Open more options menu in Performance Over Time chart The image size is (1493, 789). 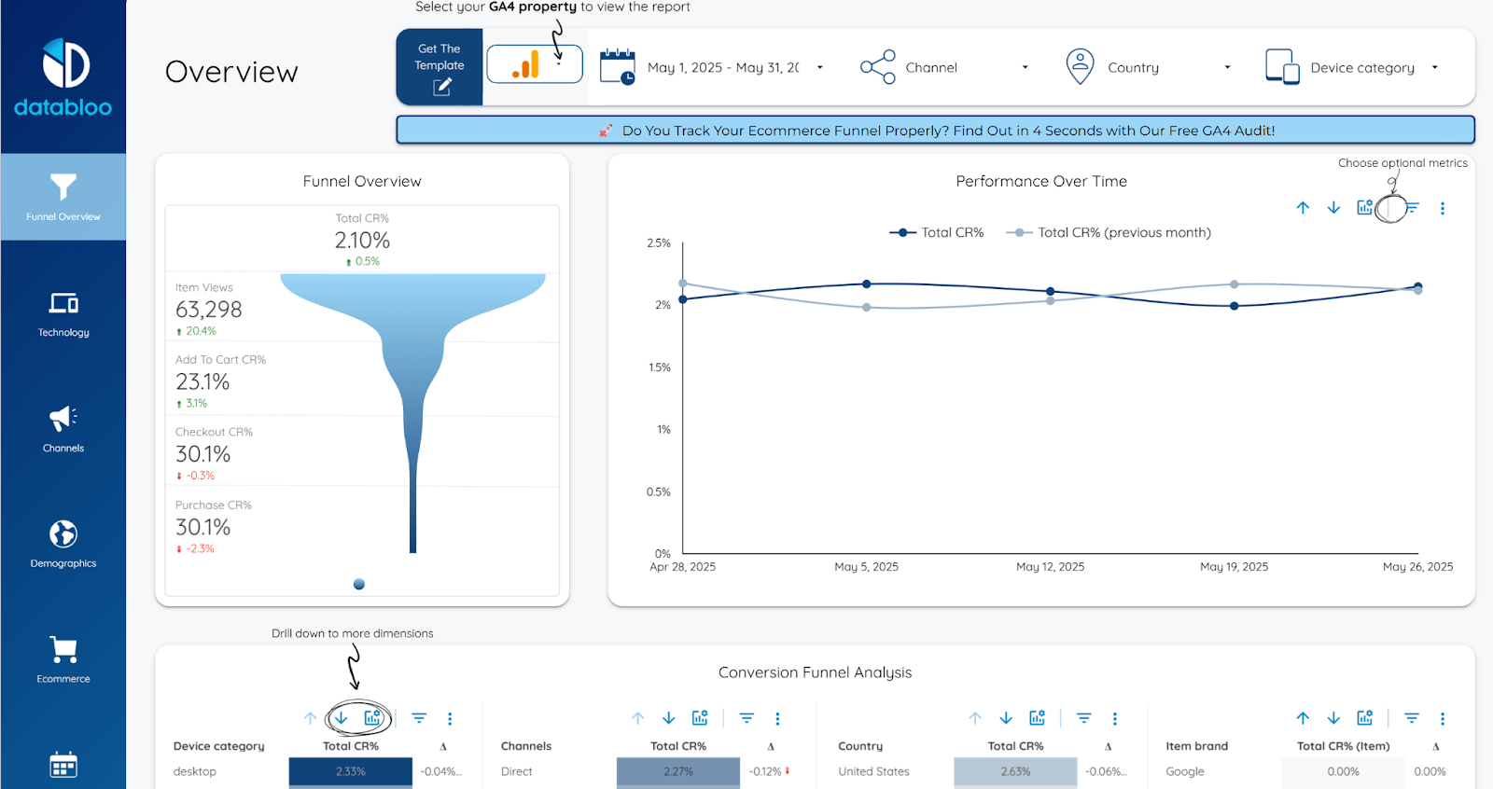click(x=1443, y=209)
